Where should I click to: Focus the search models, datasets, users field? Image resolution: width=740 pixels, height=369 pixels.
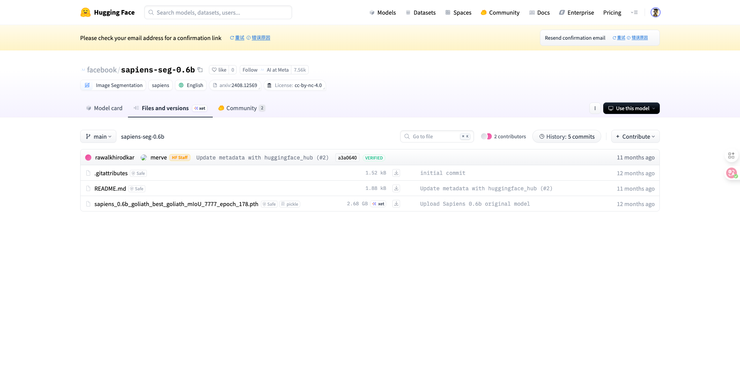pyautogui.click(x=218, y=12)
